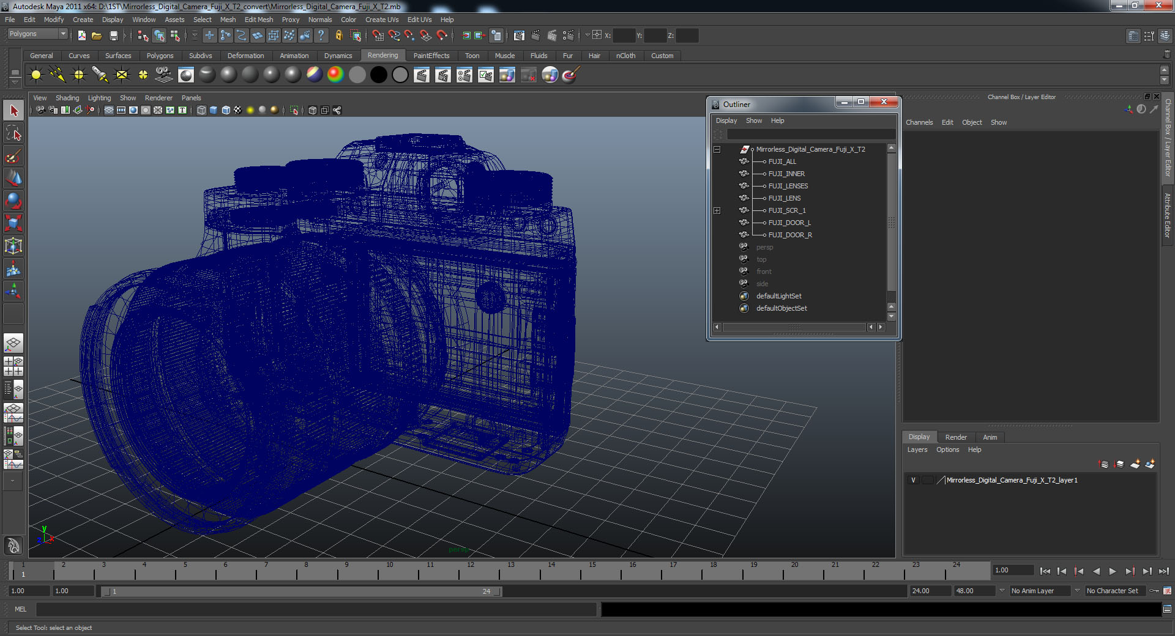1175x636 pixels.
Task: Toggle viewport grid display icon
Action: coord(109,110)
